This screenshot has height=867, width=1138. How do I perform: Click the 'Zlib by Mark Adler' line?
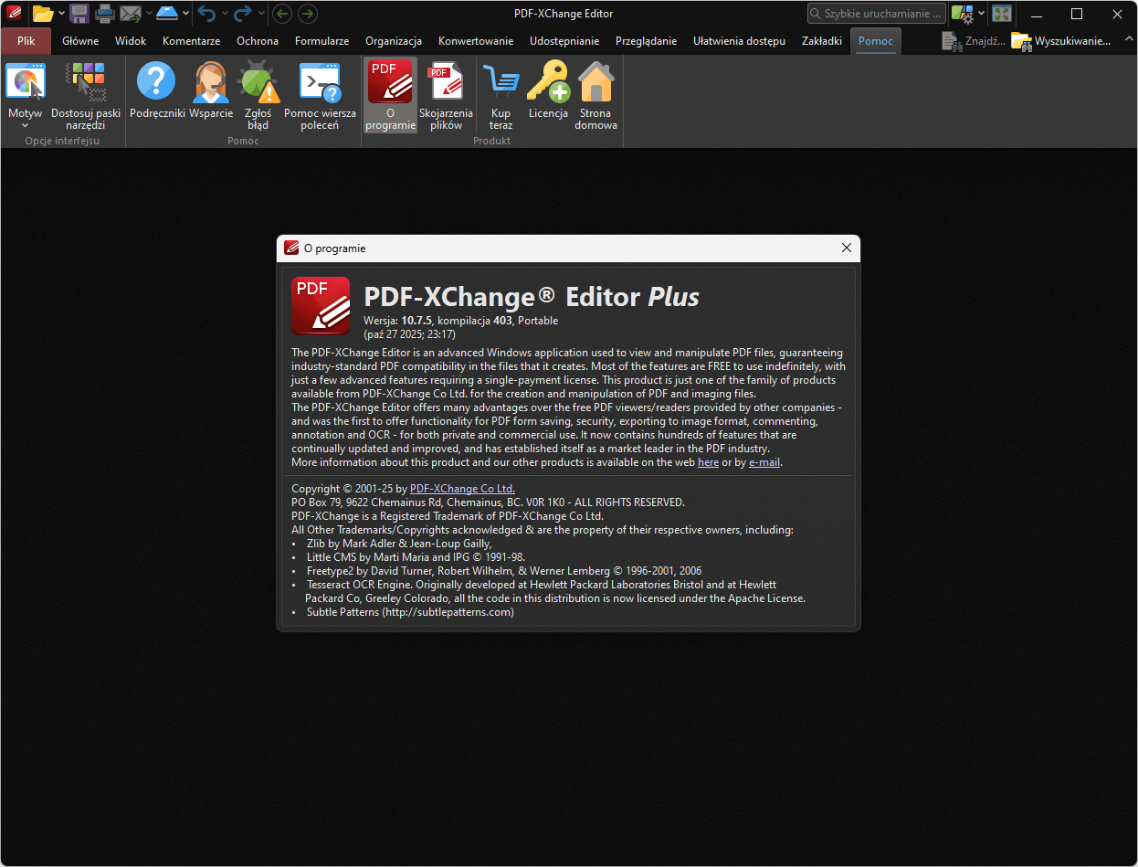[399, 543]
